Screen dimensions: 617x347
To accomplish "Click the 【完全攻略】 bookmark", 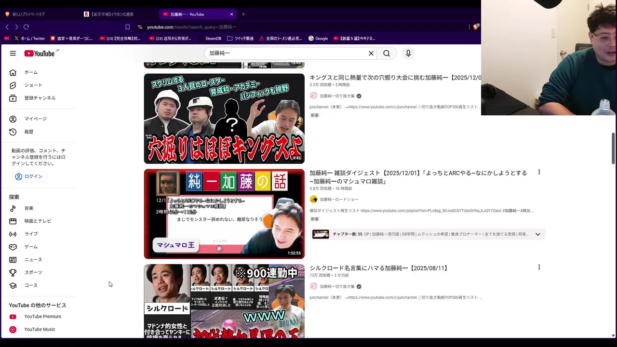I will point(120,39).
